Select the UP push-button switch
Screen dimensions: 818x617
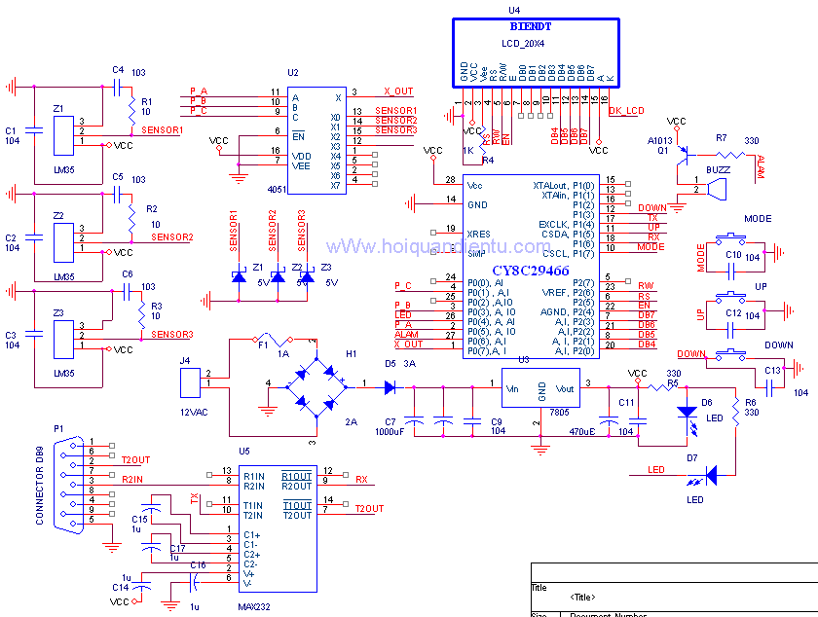point(730,297)
